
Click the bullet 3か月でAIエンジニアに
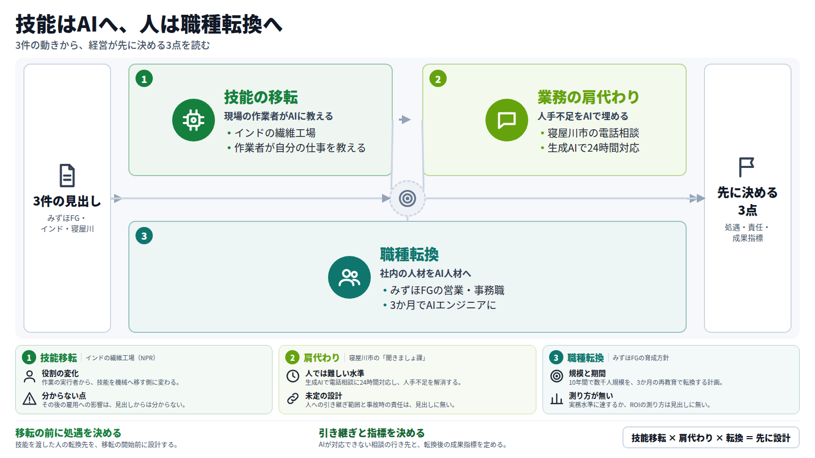click(443, 305)
